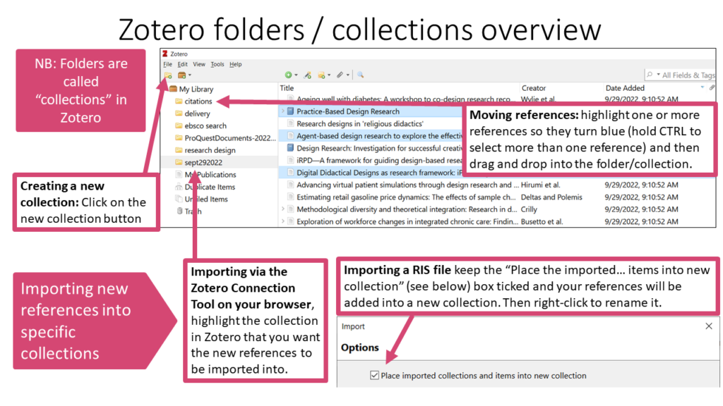Click the Add Attachment paperclip icon

click(x=340, y=74)
